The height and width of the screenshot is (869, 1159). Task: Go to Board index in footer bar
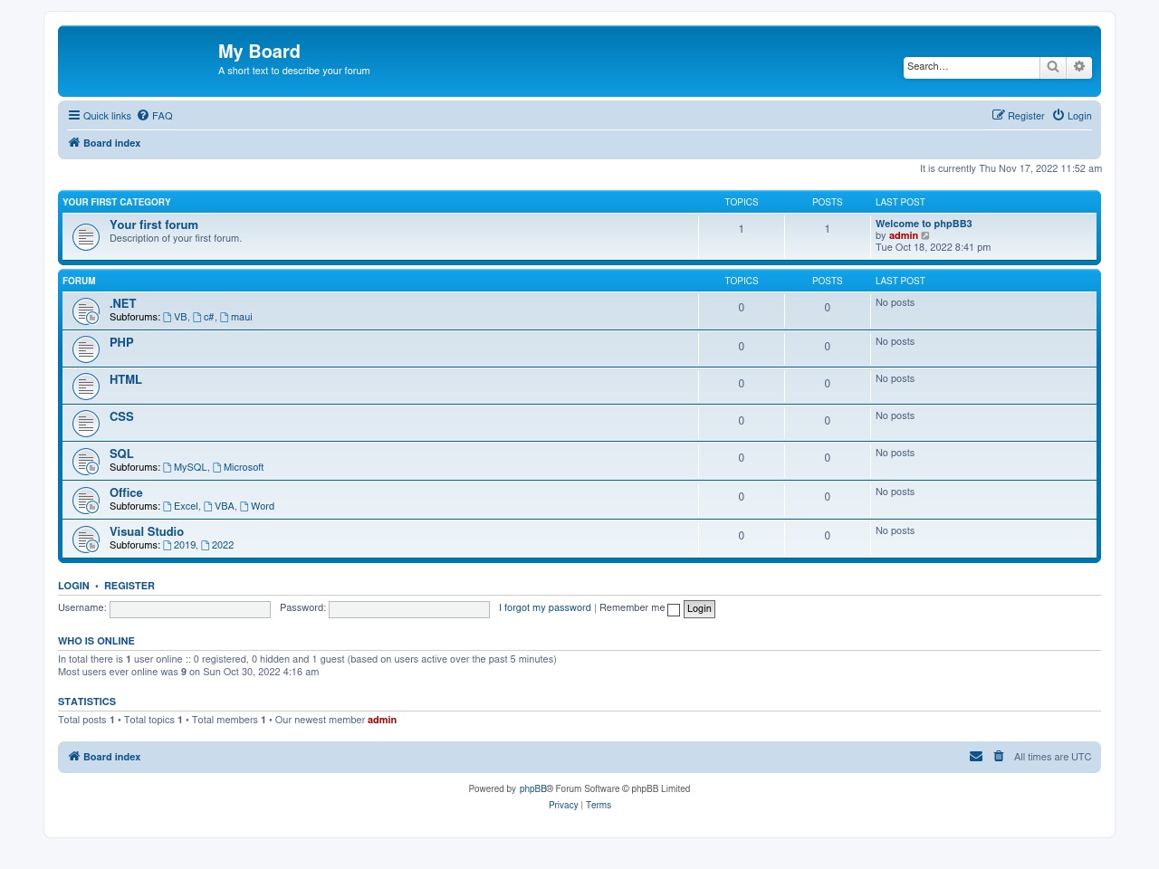[x=104, y=757]
